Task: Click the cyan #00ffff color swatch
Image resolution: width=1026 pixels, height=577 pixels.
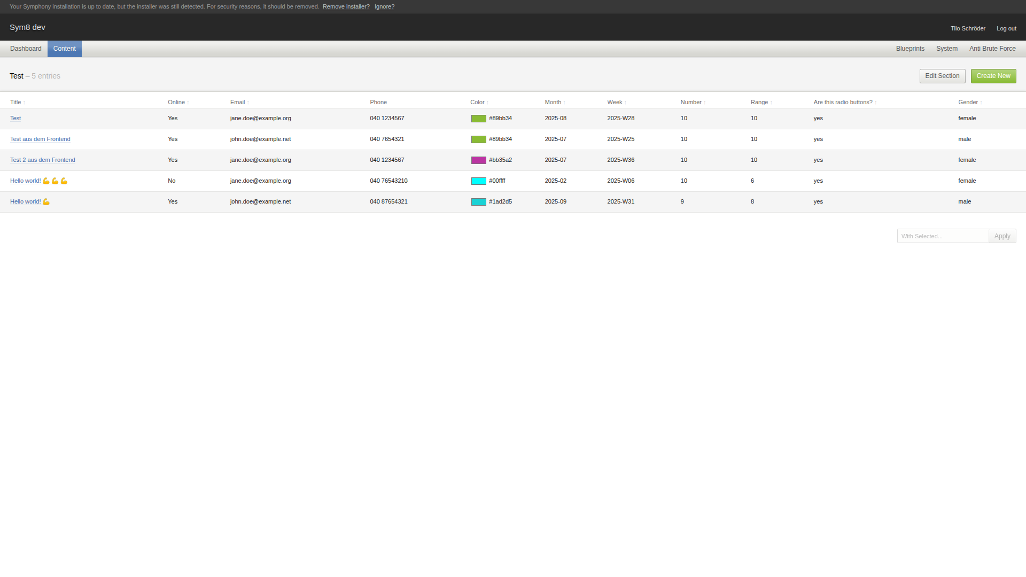Action: pyautogui.click(x=478, y=181)
